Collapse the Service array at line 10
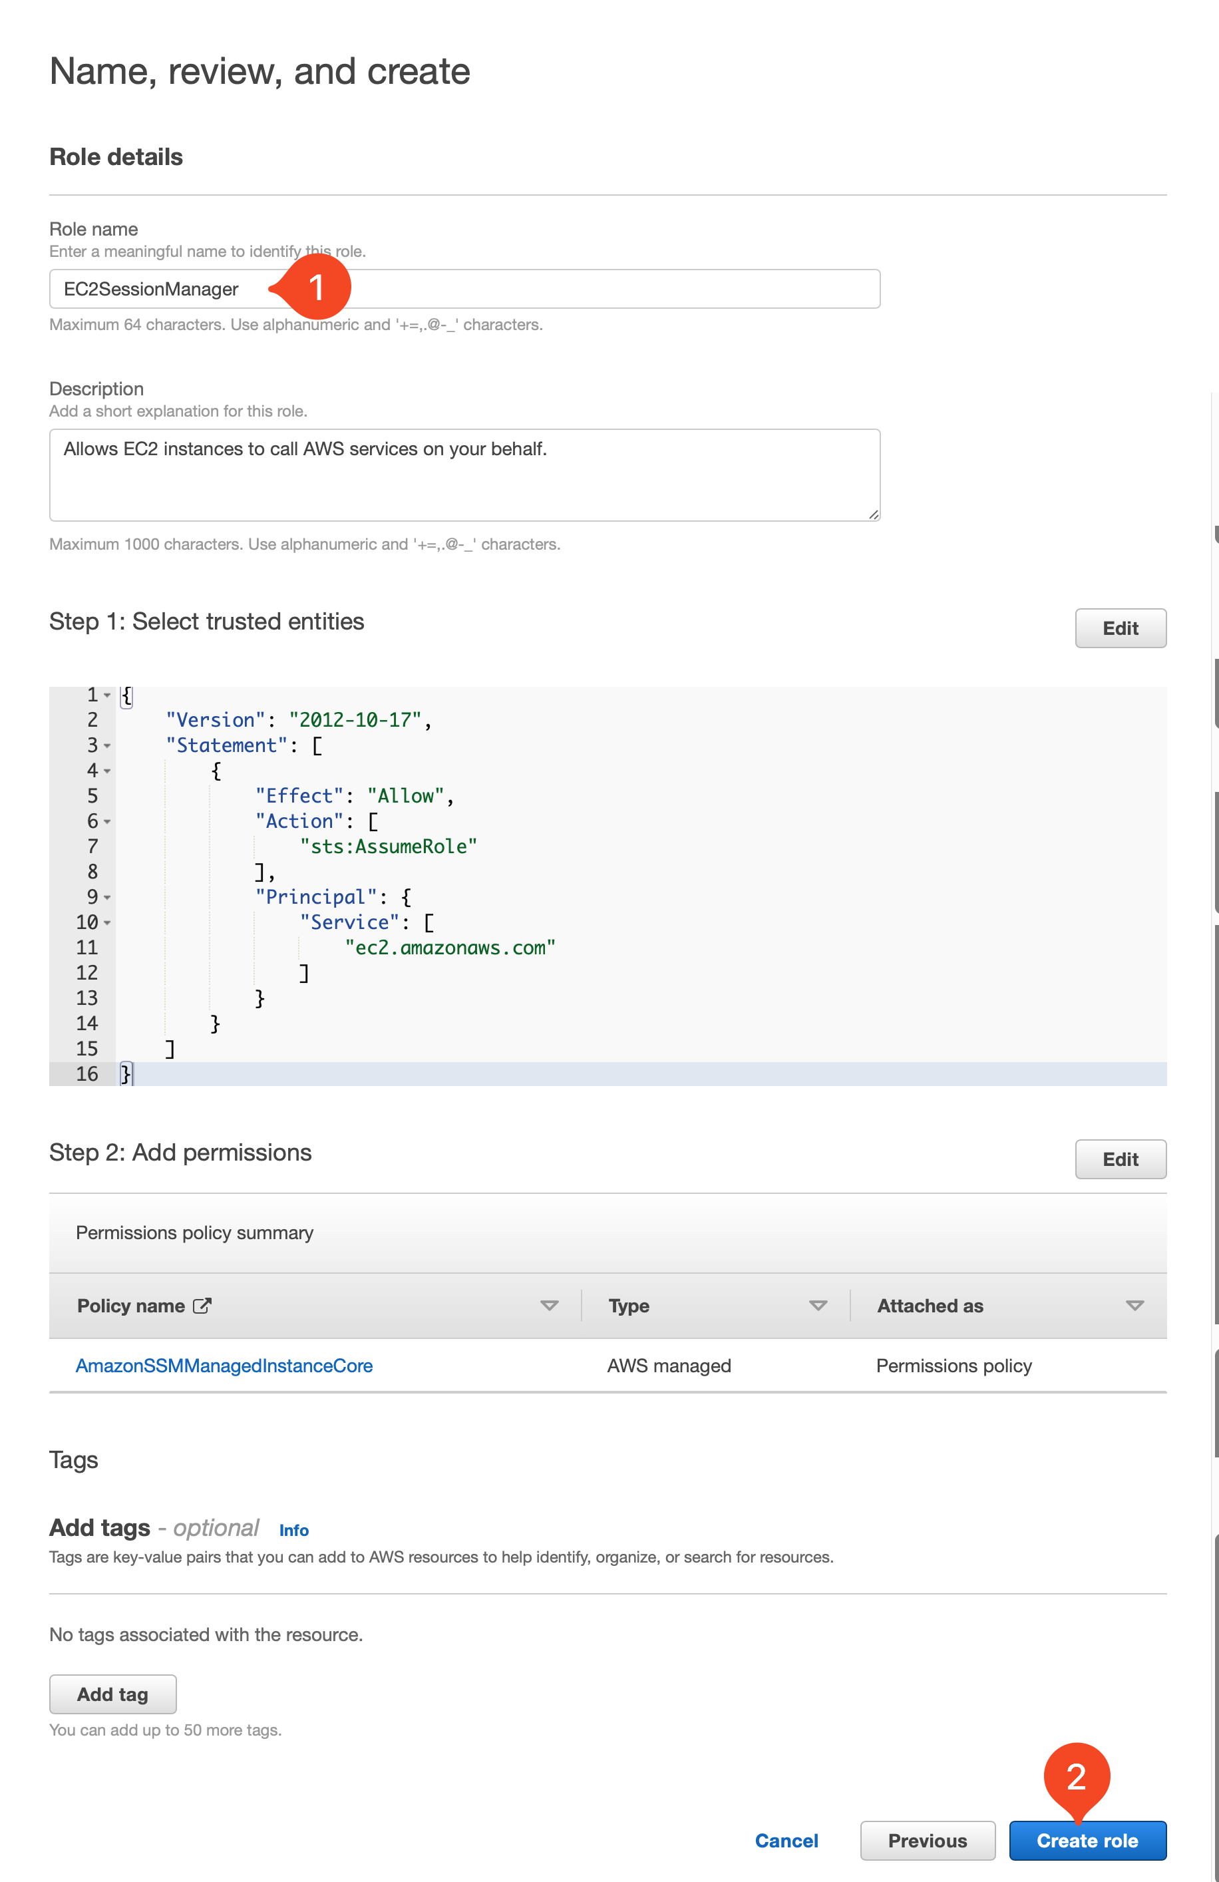 point(108,923)
